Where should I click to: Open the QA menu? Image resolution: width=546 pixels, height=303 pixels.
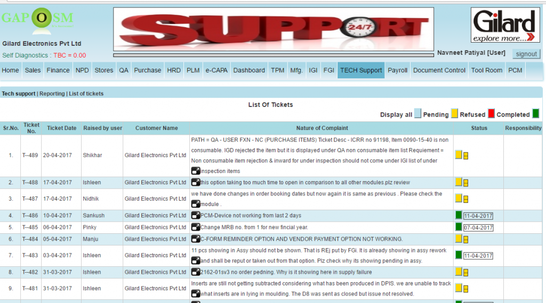pos(124,70)
